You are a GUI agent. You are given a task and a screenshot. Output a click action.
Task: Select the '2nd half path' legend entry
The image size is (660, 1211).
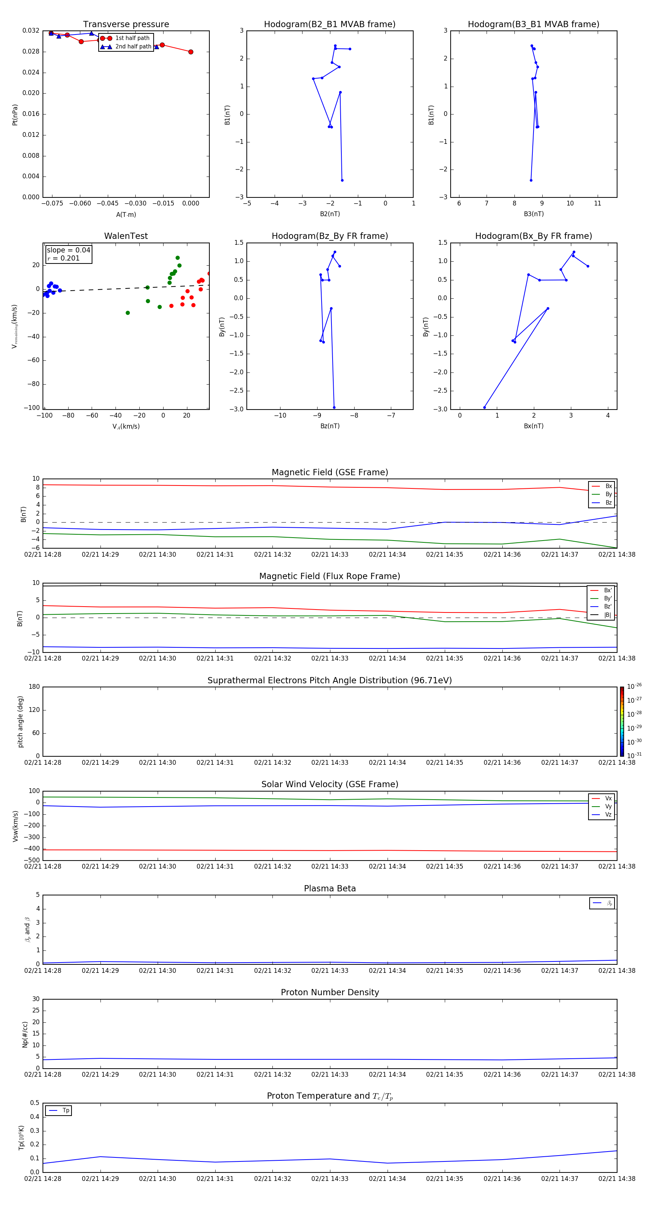(126, 47)
